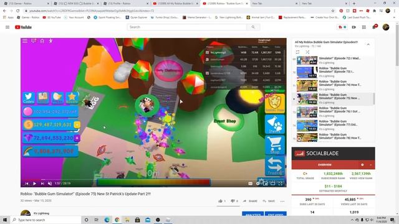Unmute the video volume icon
The height and width of the screenshot is (224, 399).
pyautogui.click(x=50, y=184)
